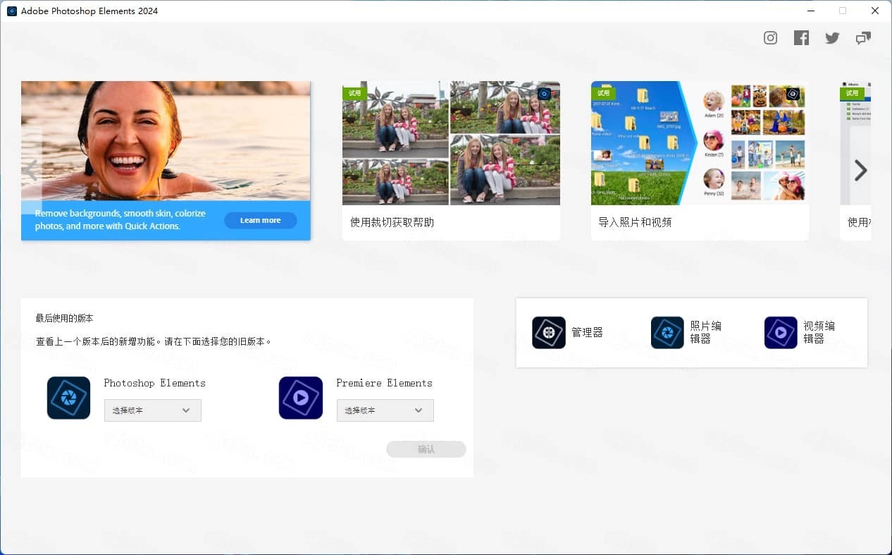The width and height of the screenshot is (892, 555).
Task: Click the 照片编辑器 label
Action: click(706, 332)
